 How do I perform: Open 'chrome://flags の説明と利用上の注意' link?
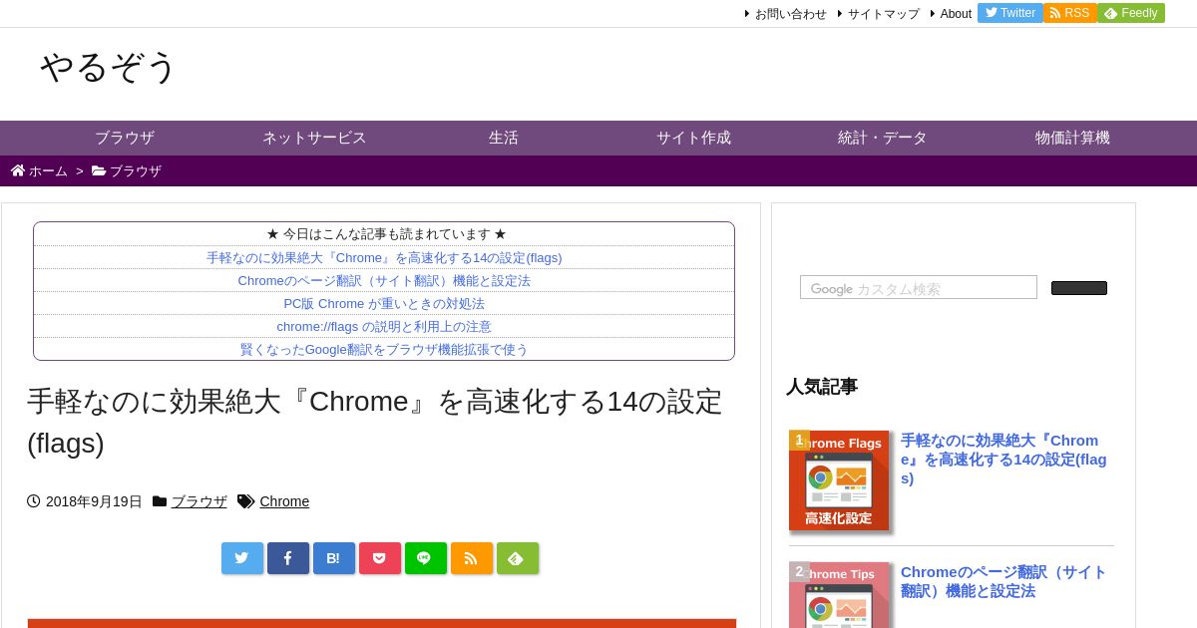(x=384, y=326)
